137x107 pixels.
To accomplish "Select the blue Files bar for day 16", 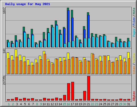I will (68, 26).
